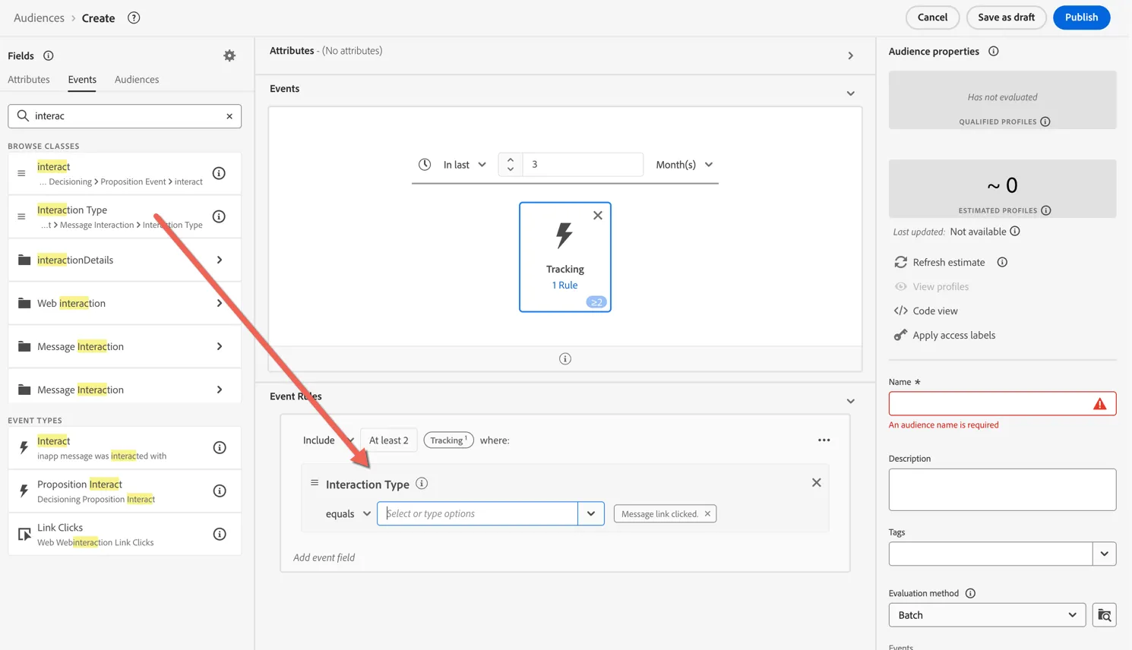Show info for Interaction Type field
This screenshot has width=1132, height=650.
219,216
